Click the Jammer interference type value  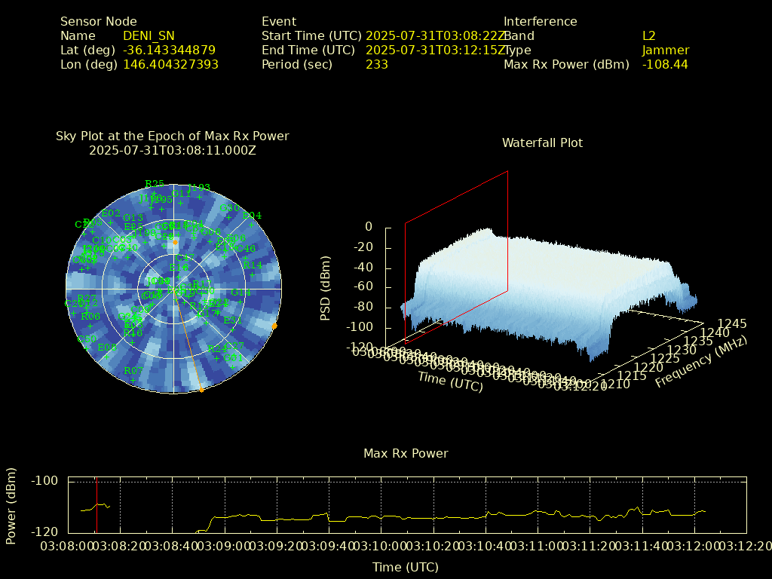[x=665, y=51]
